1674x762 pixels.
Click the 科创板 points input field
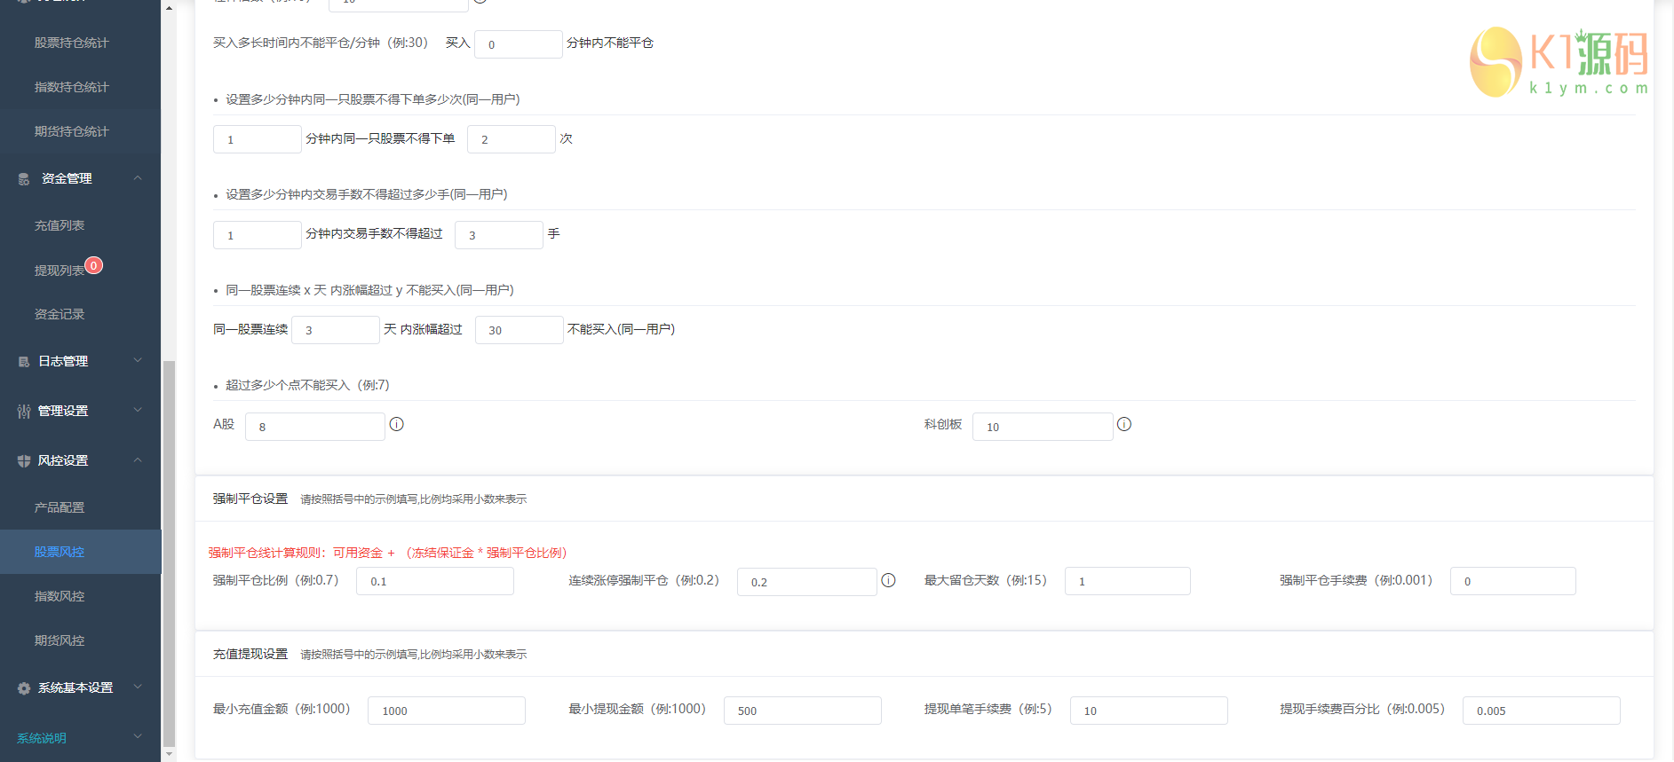[1043, 427]
